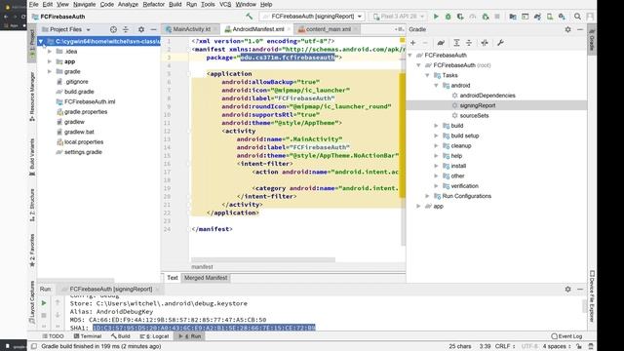Open the TODO tool window
Viewport: 624px width, 351px height.
tap(53, 336)
